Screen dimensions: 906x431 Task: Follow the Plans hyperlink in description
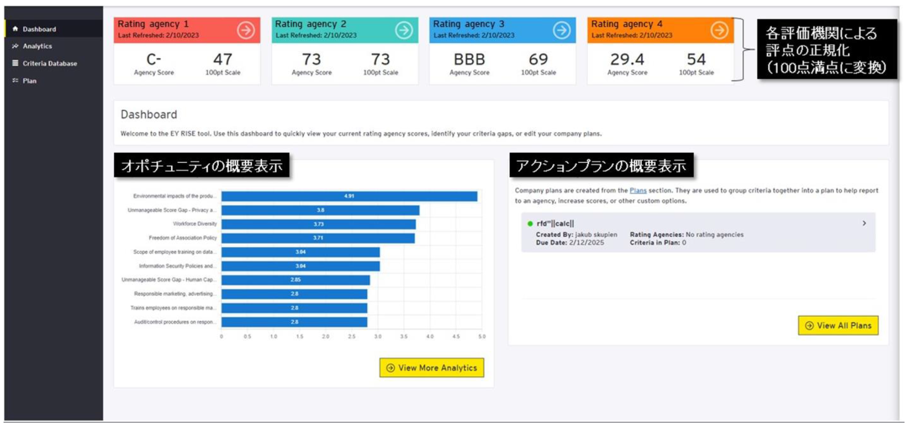638,190
